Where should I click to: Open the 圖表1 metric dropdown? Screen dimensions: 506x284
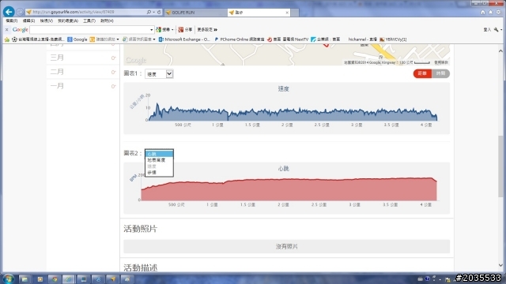coord(159,74)
